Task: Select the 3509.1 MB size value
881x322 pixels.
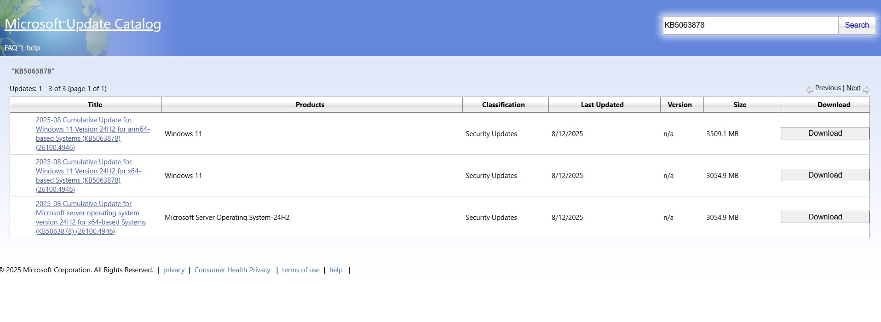Action: click(722, 134)
